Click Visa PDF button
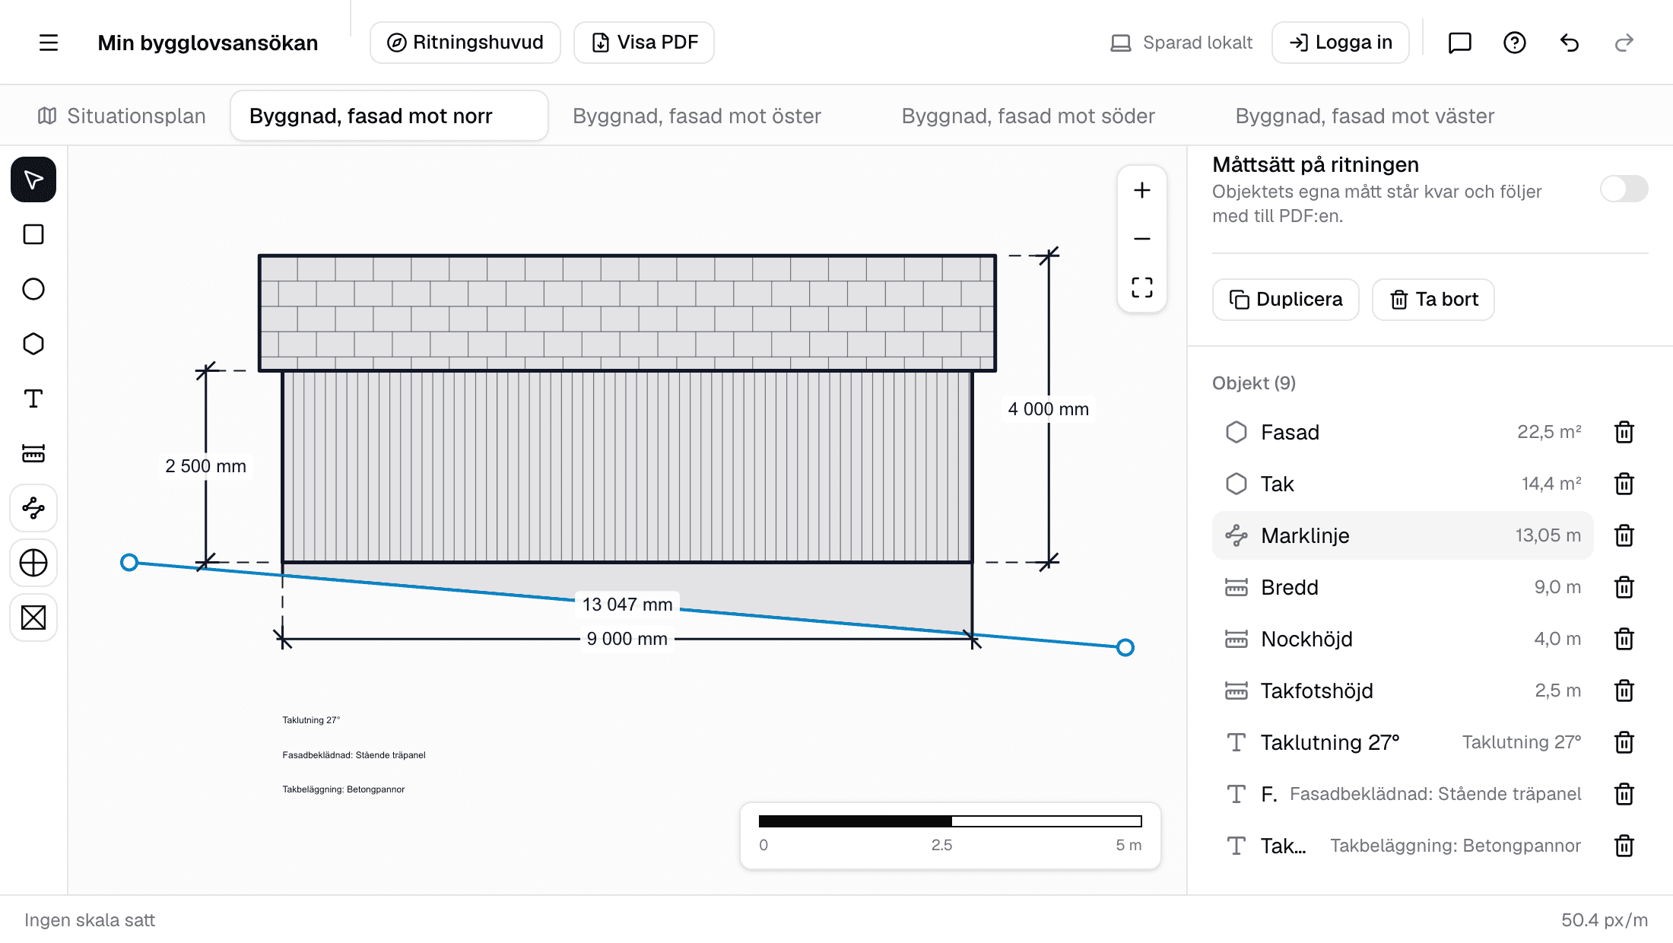 tap(644, 43)
